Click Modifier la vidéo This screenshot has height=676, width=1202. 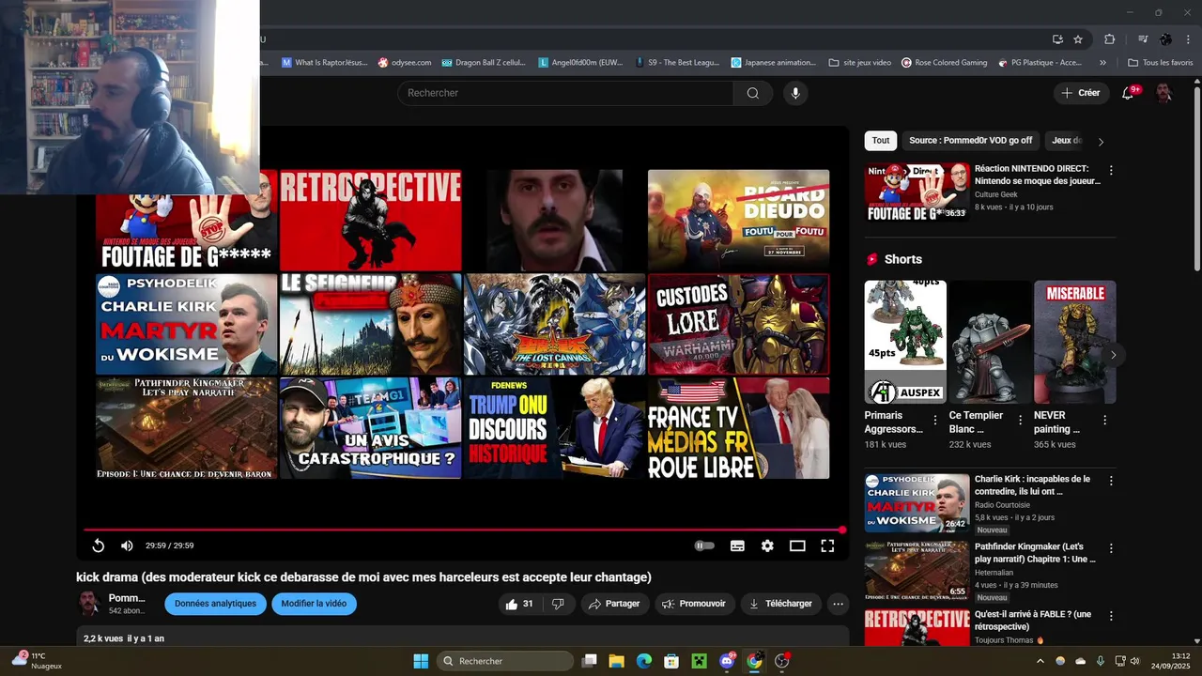[314, 604]
